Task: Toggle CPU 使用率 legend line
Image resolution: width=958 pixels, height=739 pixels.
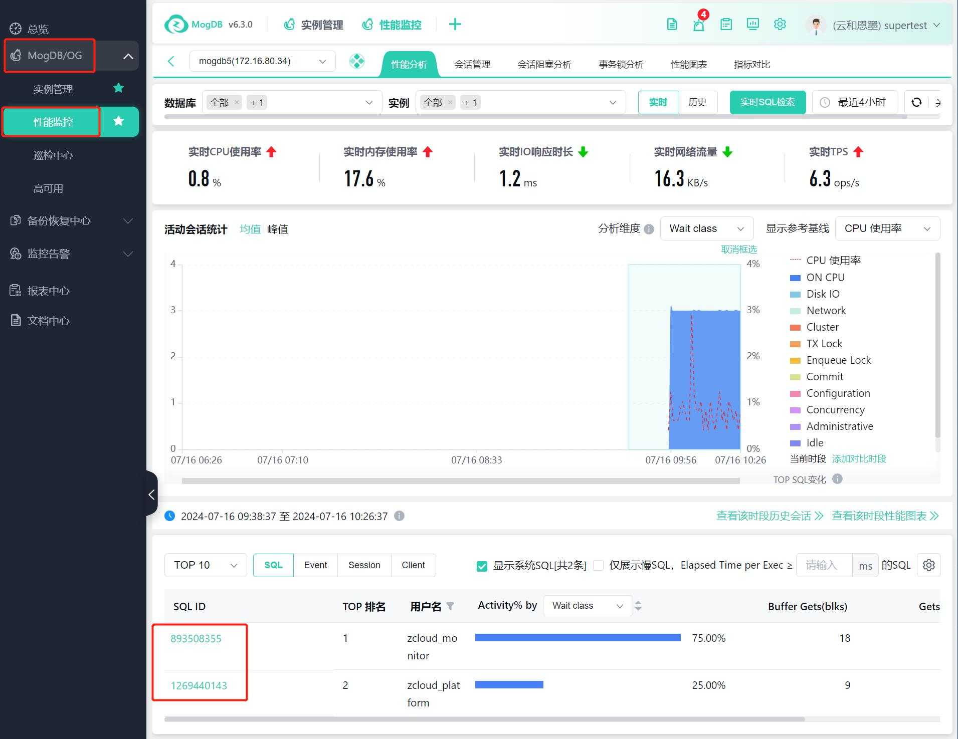Action: (x=825, y=260)
